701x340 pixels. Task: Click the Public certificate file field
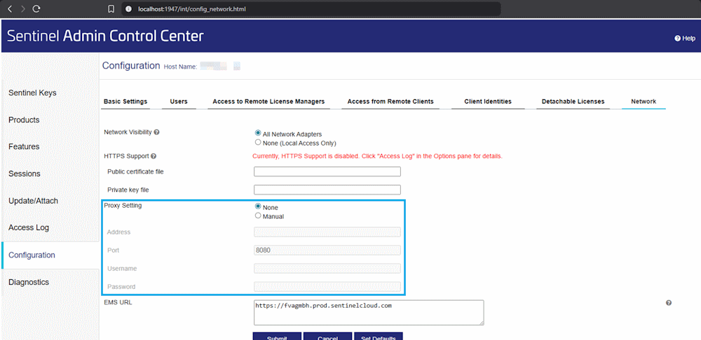[327, 171]
